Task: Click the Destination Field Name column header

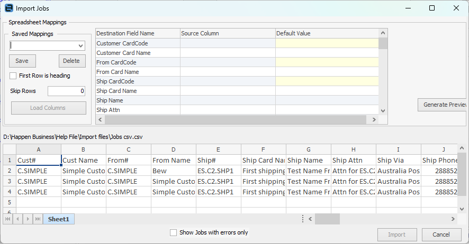Action: (x=138, y=33)
